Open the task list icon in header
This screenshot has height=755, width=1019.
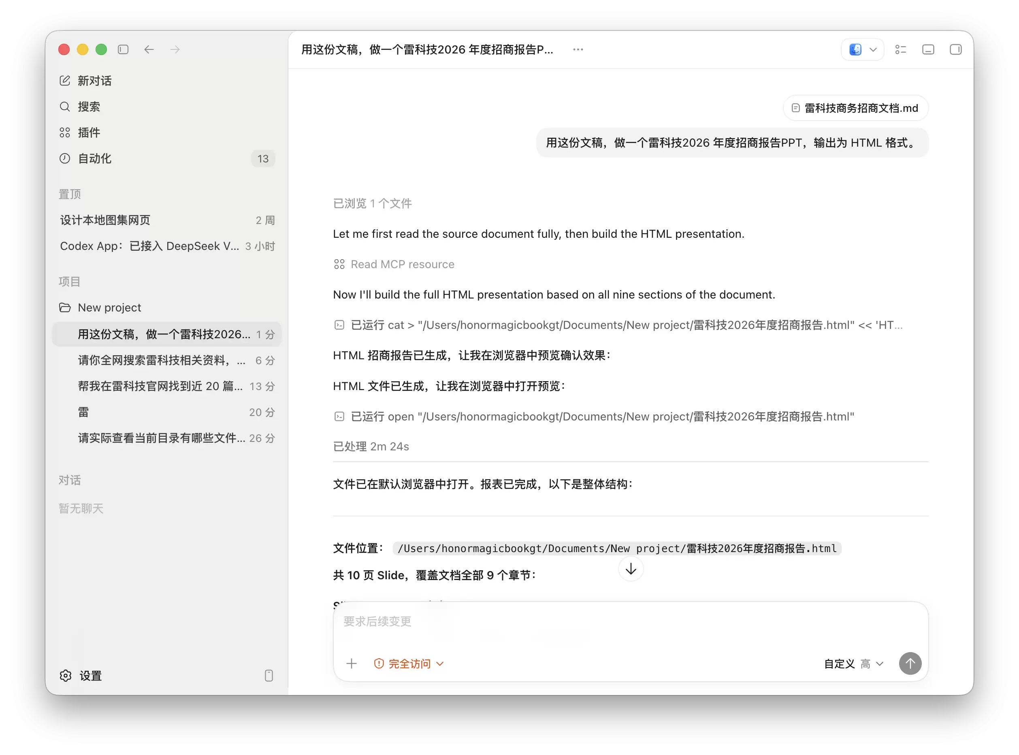pyautogui.click(x=901, y=49)
